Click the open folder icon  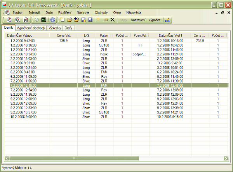[x=70, y=19]
